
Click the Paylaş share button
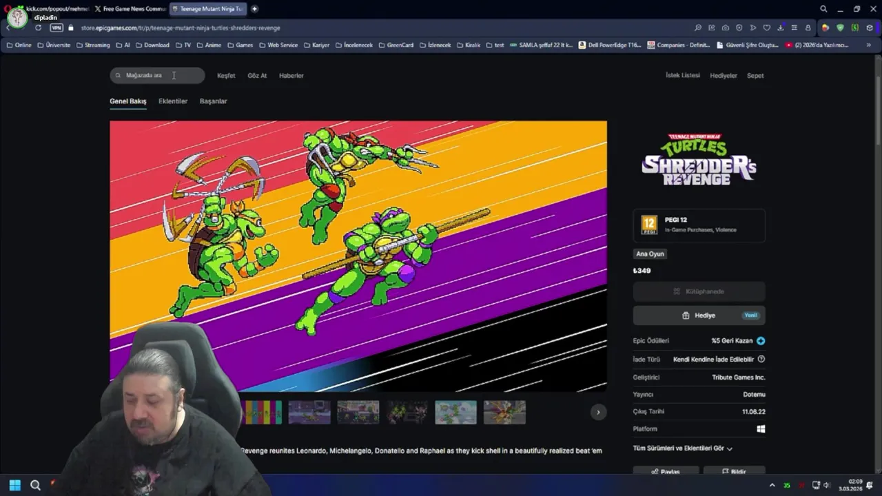click(x=666, y=472)
